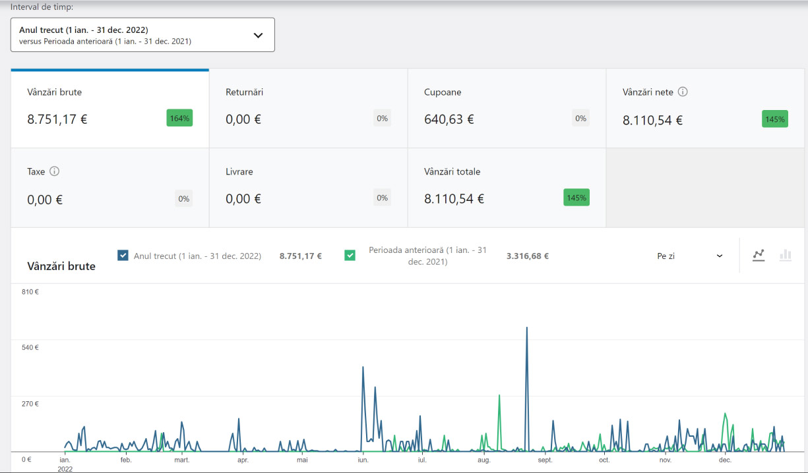808x473 pixels.
Task: Open the date range interval dropdown
Action: click(142, 35)
